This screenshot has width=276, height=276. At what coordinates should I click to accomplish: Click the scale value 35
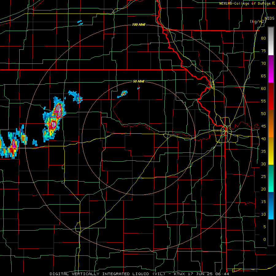[263, 151]
